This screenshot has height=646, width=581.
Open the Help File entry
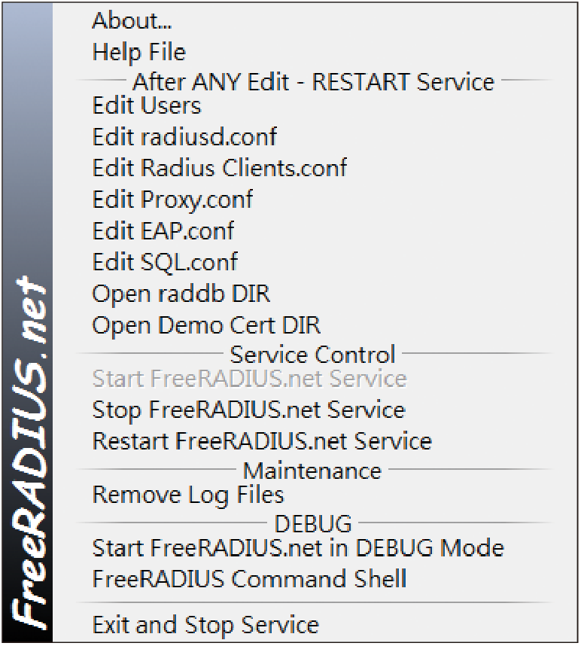click(x=315, y=52)
